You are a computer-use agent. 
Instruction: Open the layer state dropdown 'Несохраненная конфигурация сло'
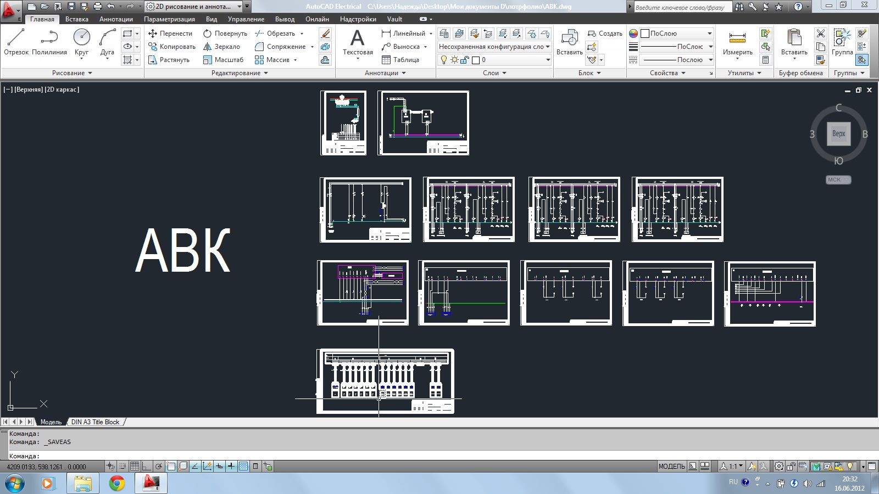[x=494, y=47]
